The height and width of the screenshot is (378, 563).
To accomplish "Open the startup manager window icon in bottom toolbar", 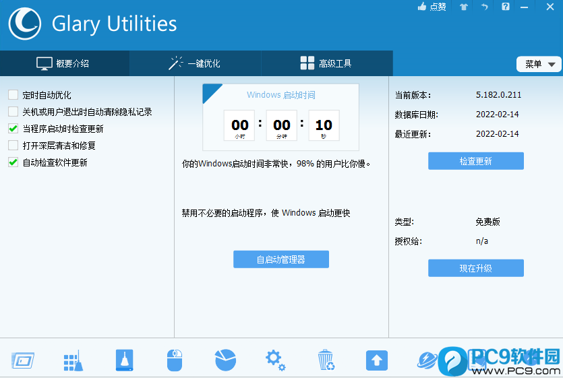I will (x=23, y=360).
